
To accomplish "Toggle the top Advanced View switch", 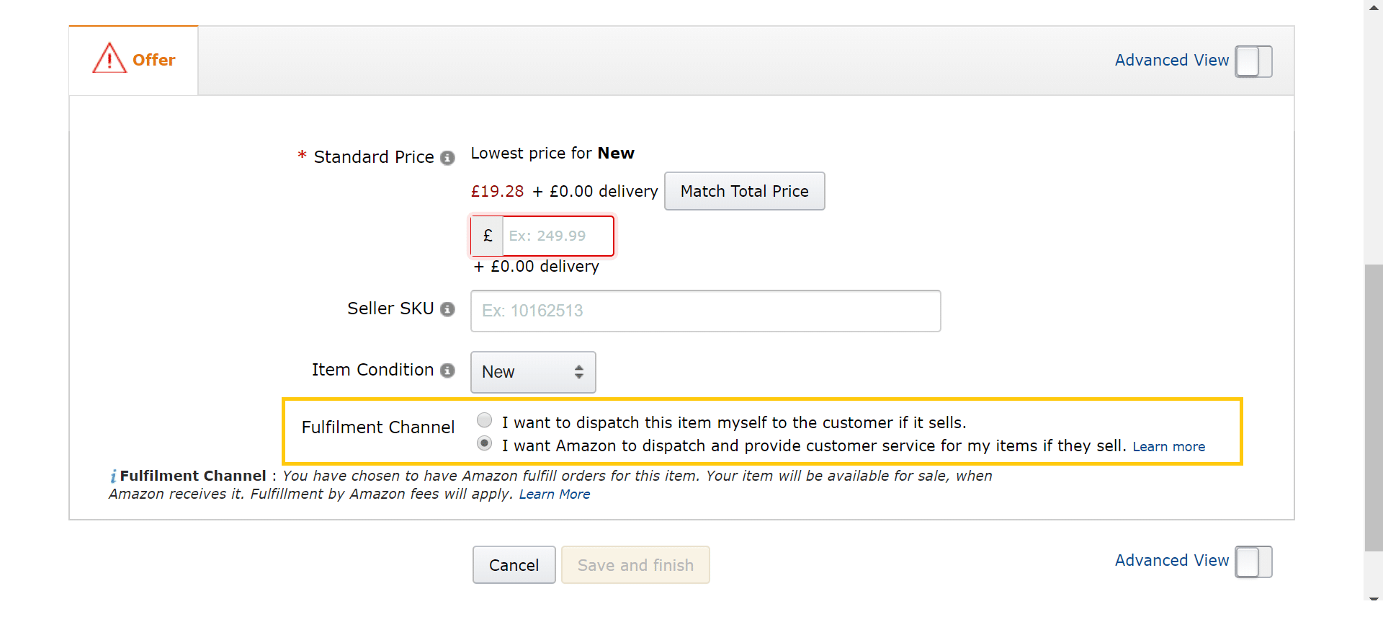I will coord(1253,61).
